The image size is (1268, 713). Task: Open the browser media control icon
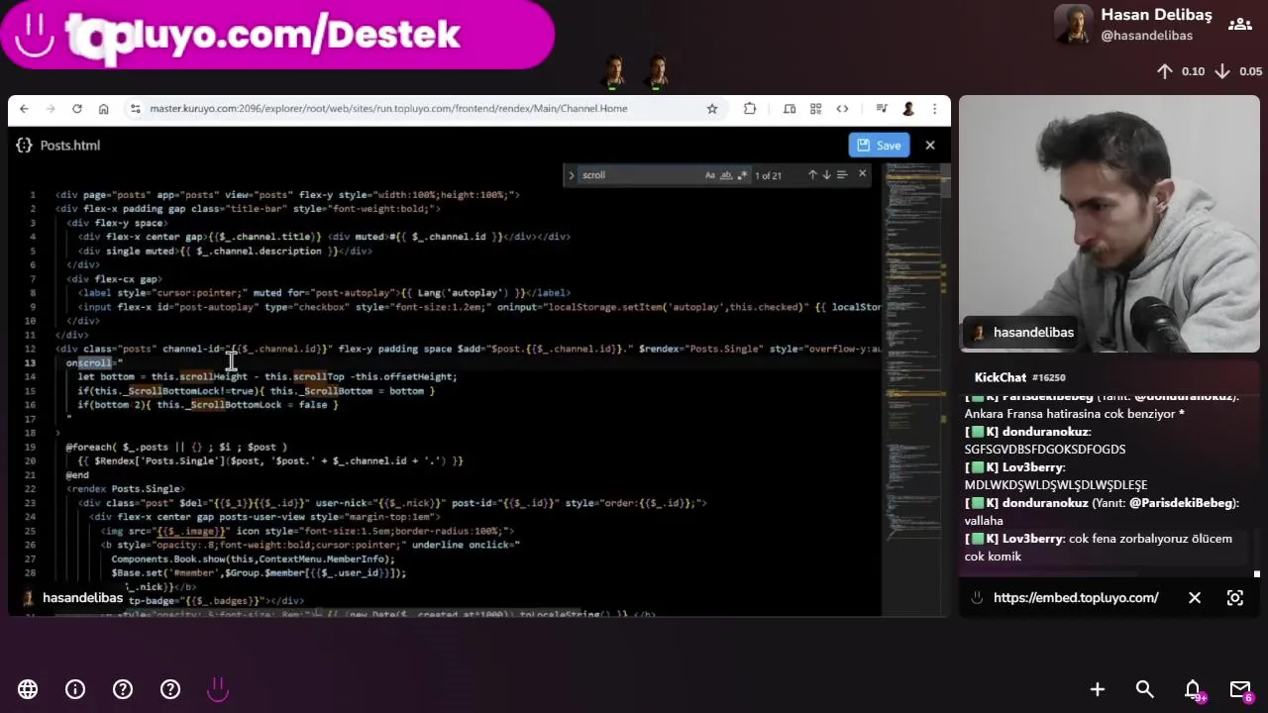tap(882, 109)
